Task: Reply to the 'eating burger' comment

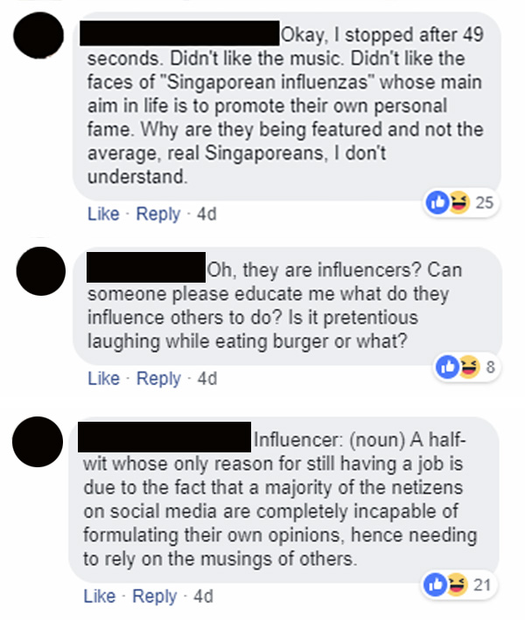Action: point(158,379)
